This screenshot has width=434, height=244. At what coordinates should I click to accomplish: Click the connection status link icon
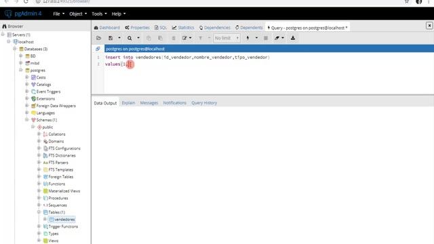click(98, 49)
